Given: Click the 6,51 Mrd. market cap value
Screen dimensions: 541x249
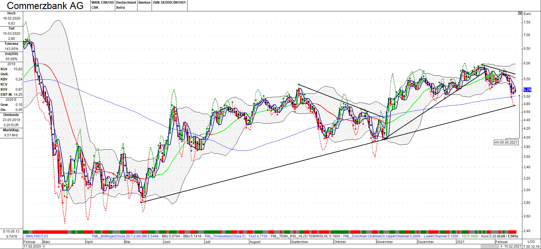Looking at the screenshot, I should tap(11, 135).
